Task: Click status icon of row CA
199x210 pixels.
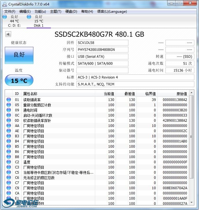Action: point(9,193)
